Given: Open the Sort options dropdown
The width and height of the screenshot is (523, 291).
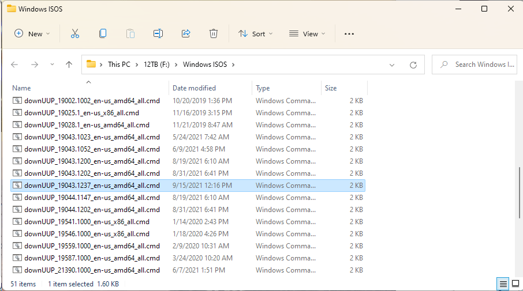Looking at the screenshot, I should tap(256, 34).
